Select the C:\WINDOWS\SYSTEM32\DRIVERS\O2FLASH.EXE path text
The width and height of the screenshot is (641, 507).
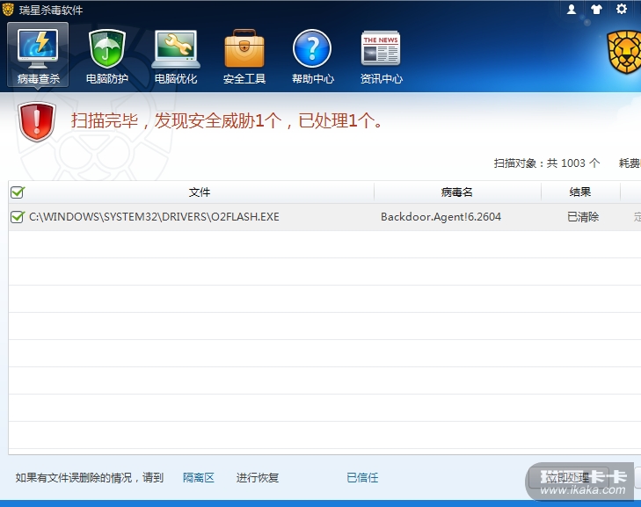pos(154,217)
